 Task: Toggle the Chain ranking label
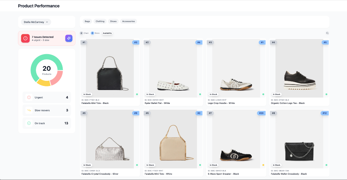pos(86,33)
